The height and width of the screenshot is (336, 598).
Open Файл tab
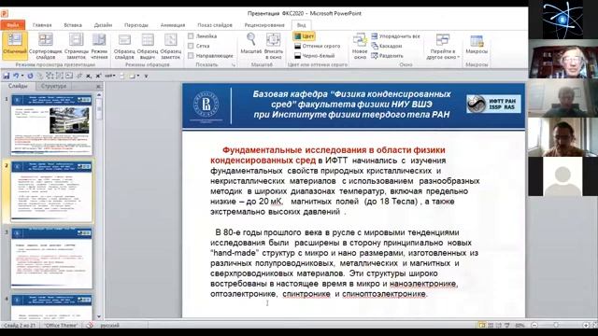[x=12, y=25]
